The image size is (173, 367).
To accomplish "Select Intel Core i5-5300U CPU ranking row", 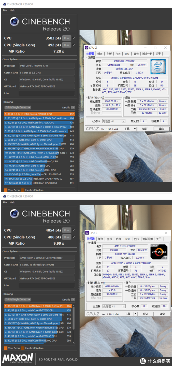I will click(39, 170).
